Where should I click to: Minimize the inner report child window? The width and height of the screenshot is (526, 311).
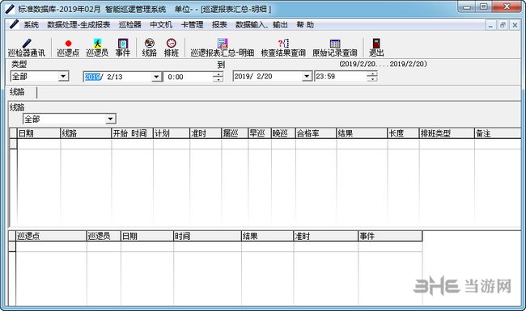tap(490, 25)
